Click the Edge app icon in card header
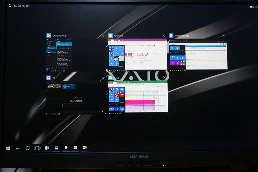 pos(171,36)
